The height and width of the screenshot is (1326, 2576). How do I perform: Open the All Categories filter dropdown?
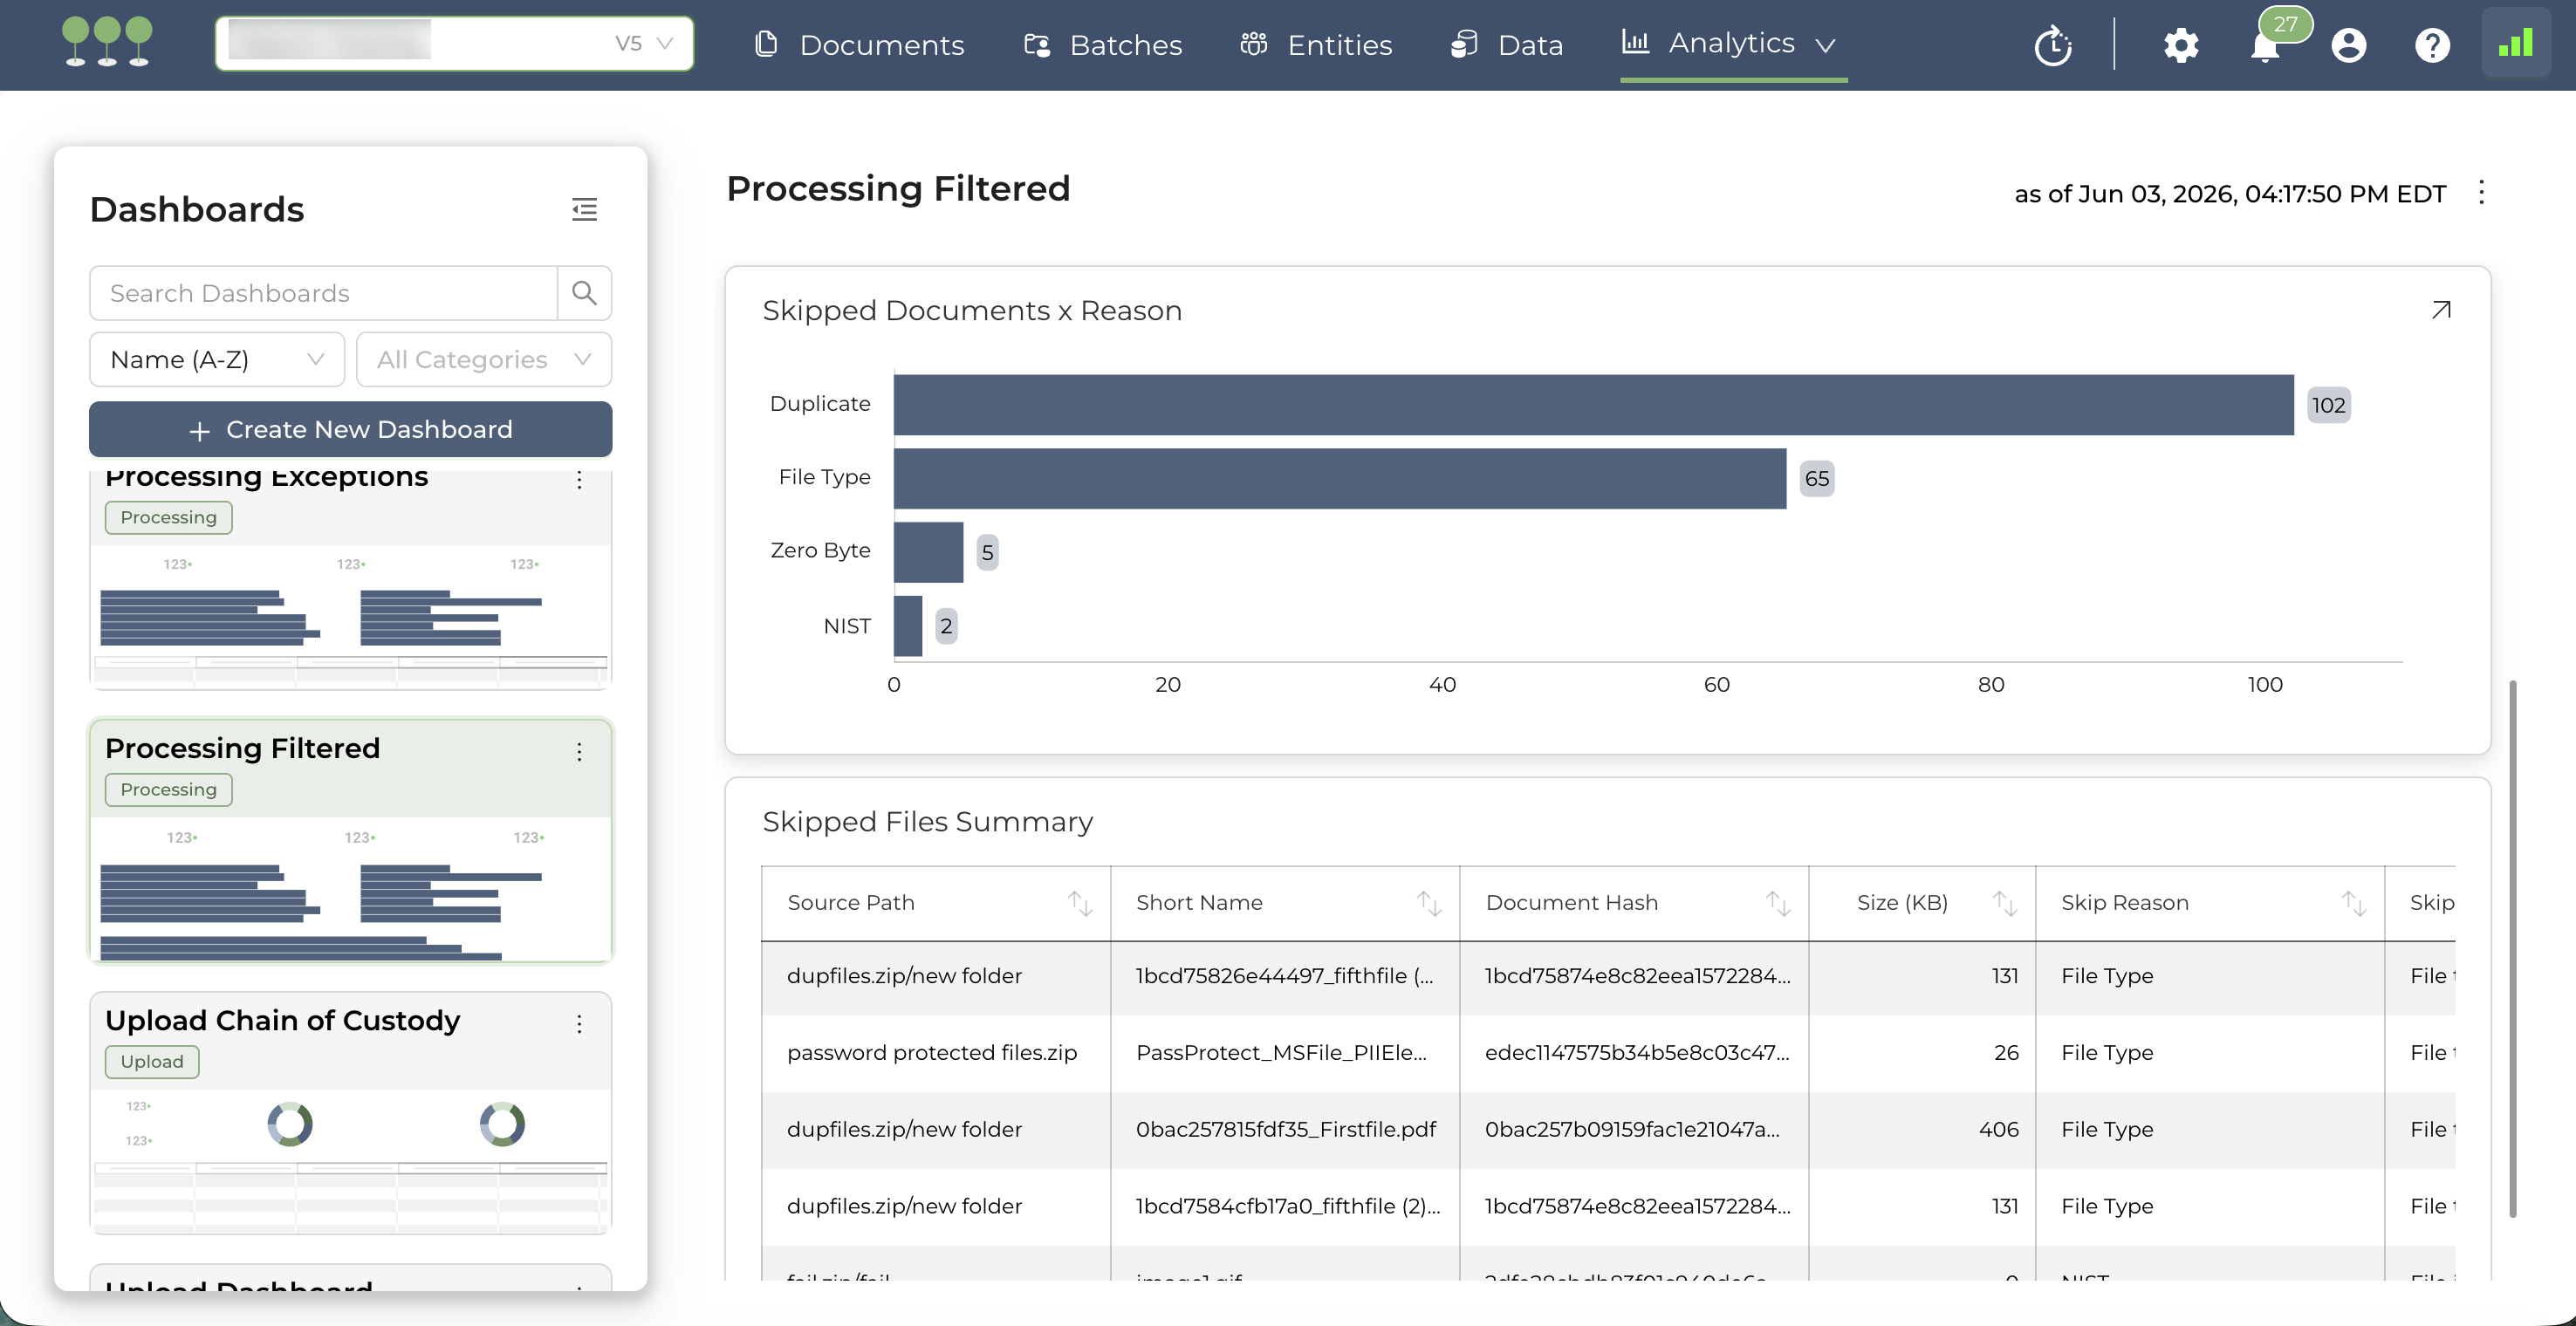484,359
